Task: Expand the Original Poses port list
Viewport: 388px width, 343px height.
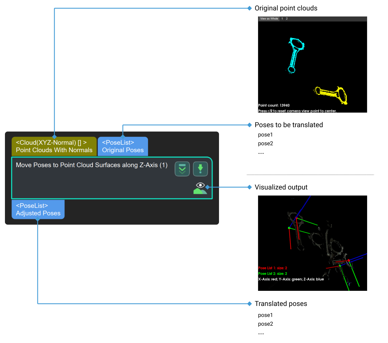Action: (x=123, y=146)
